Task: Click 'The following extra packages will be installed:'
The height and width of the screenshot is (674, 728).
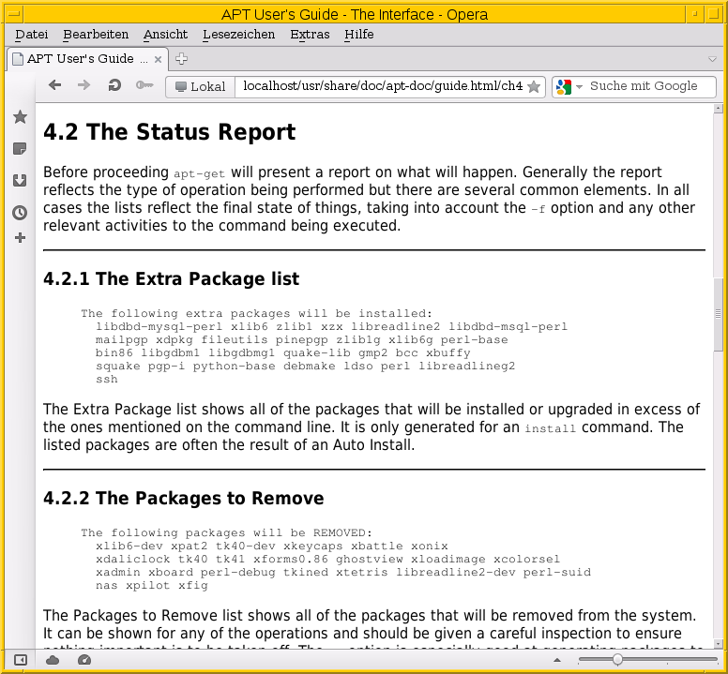Action: [256, 313]
